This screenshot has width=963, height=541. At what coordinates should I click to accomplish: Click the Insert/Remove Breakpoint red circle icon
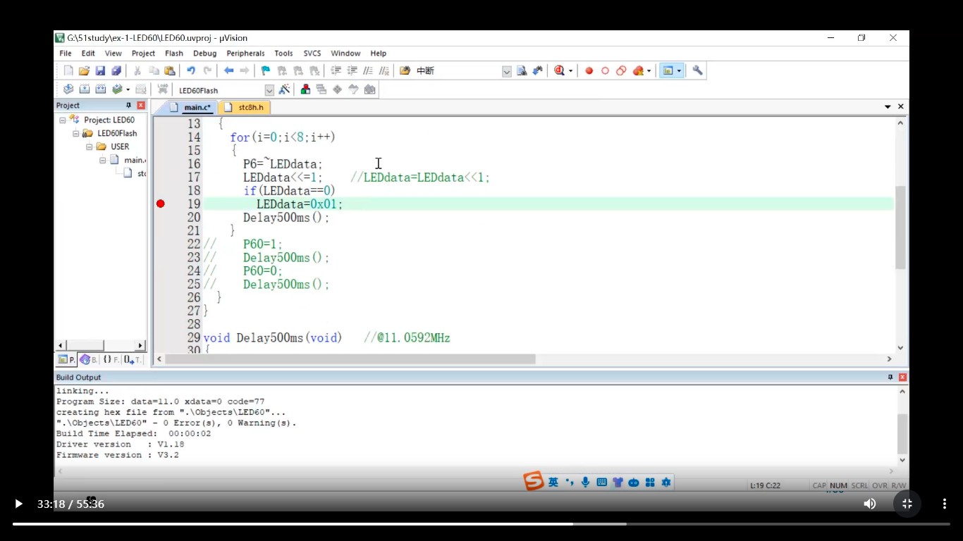pyautogui.click(x=589, y=70)
